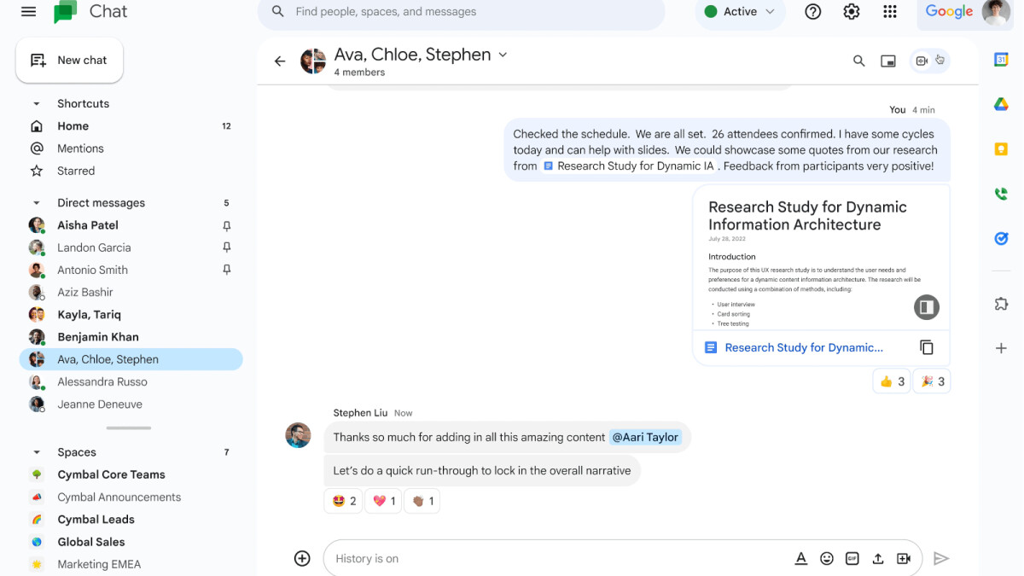The width and height of the screenshot is (1024, 576).
Task: Open the emoji picker in the message bar
Action: [x=826, y=558]
